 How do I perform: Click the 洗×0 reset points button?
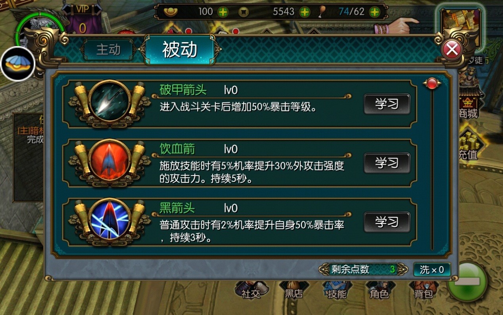pyautogui.click(x=432, y=270)
